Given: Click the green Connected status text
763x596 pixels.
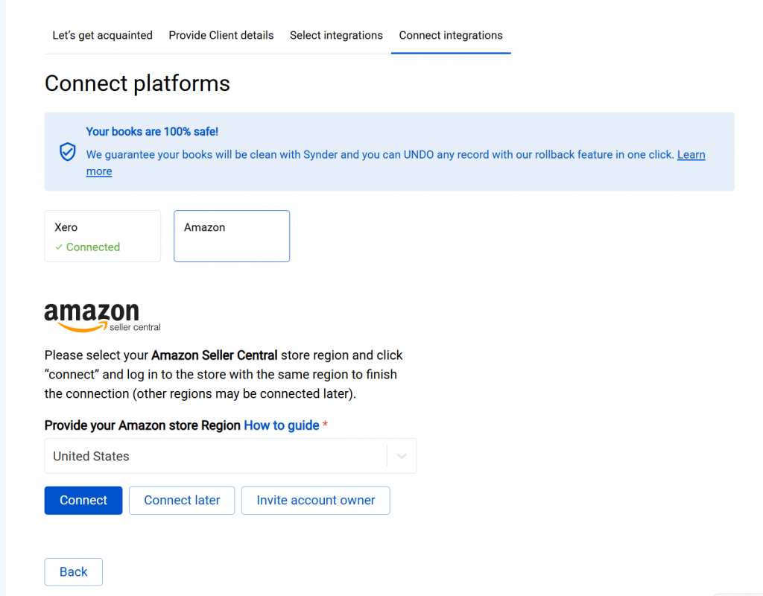Looking at the screenshot, I should 93,247.
